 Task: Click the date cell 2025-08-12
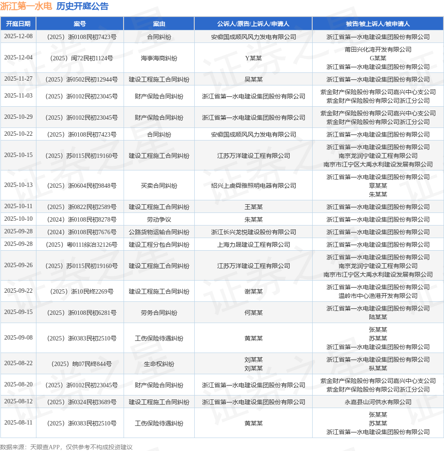pyautogui.click(x=18, y=402)
